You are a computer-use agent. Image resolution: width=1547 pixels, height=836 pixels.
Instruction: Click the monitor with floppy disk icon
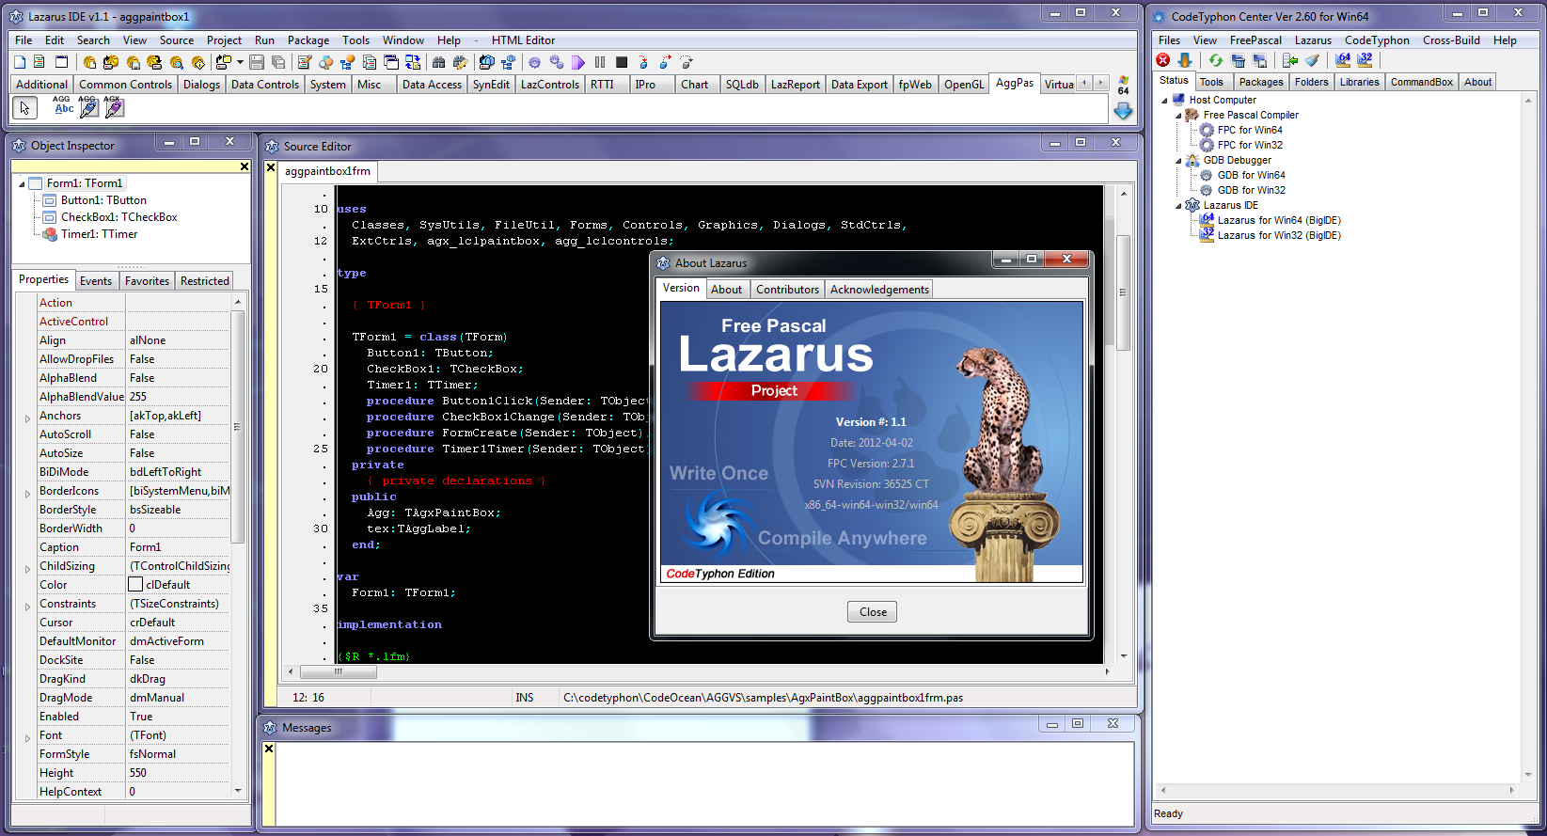(1259, 60)
